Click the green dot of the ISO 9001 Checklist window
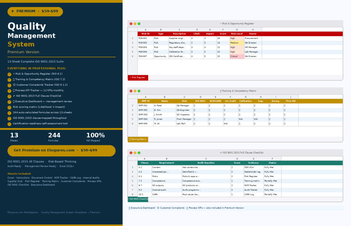 click(139, 153)
